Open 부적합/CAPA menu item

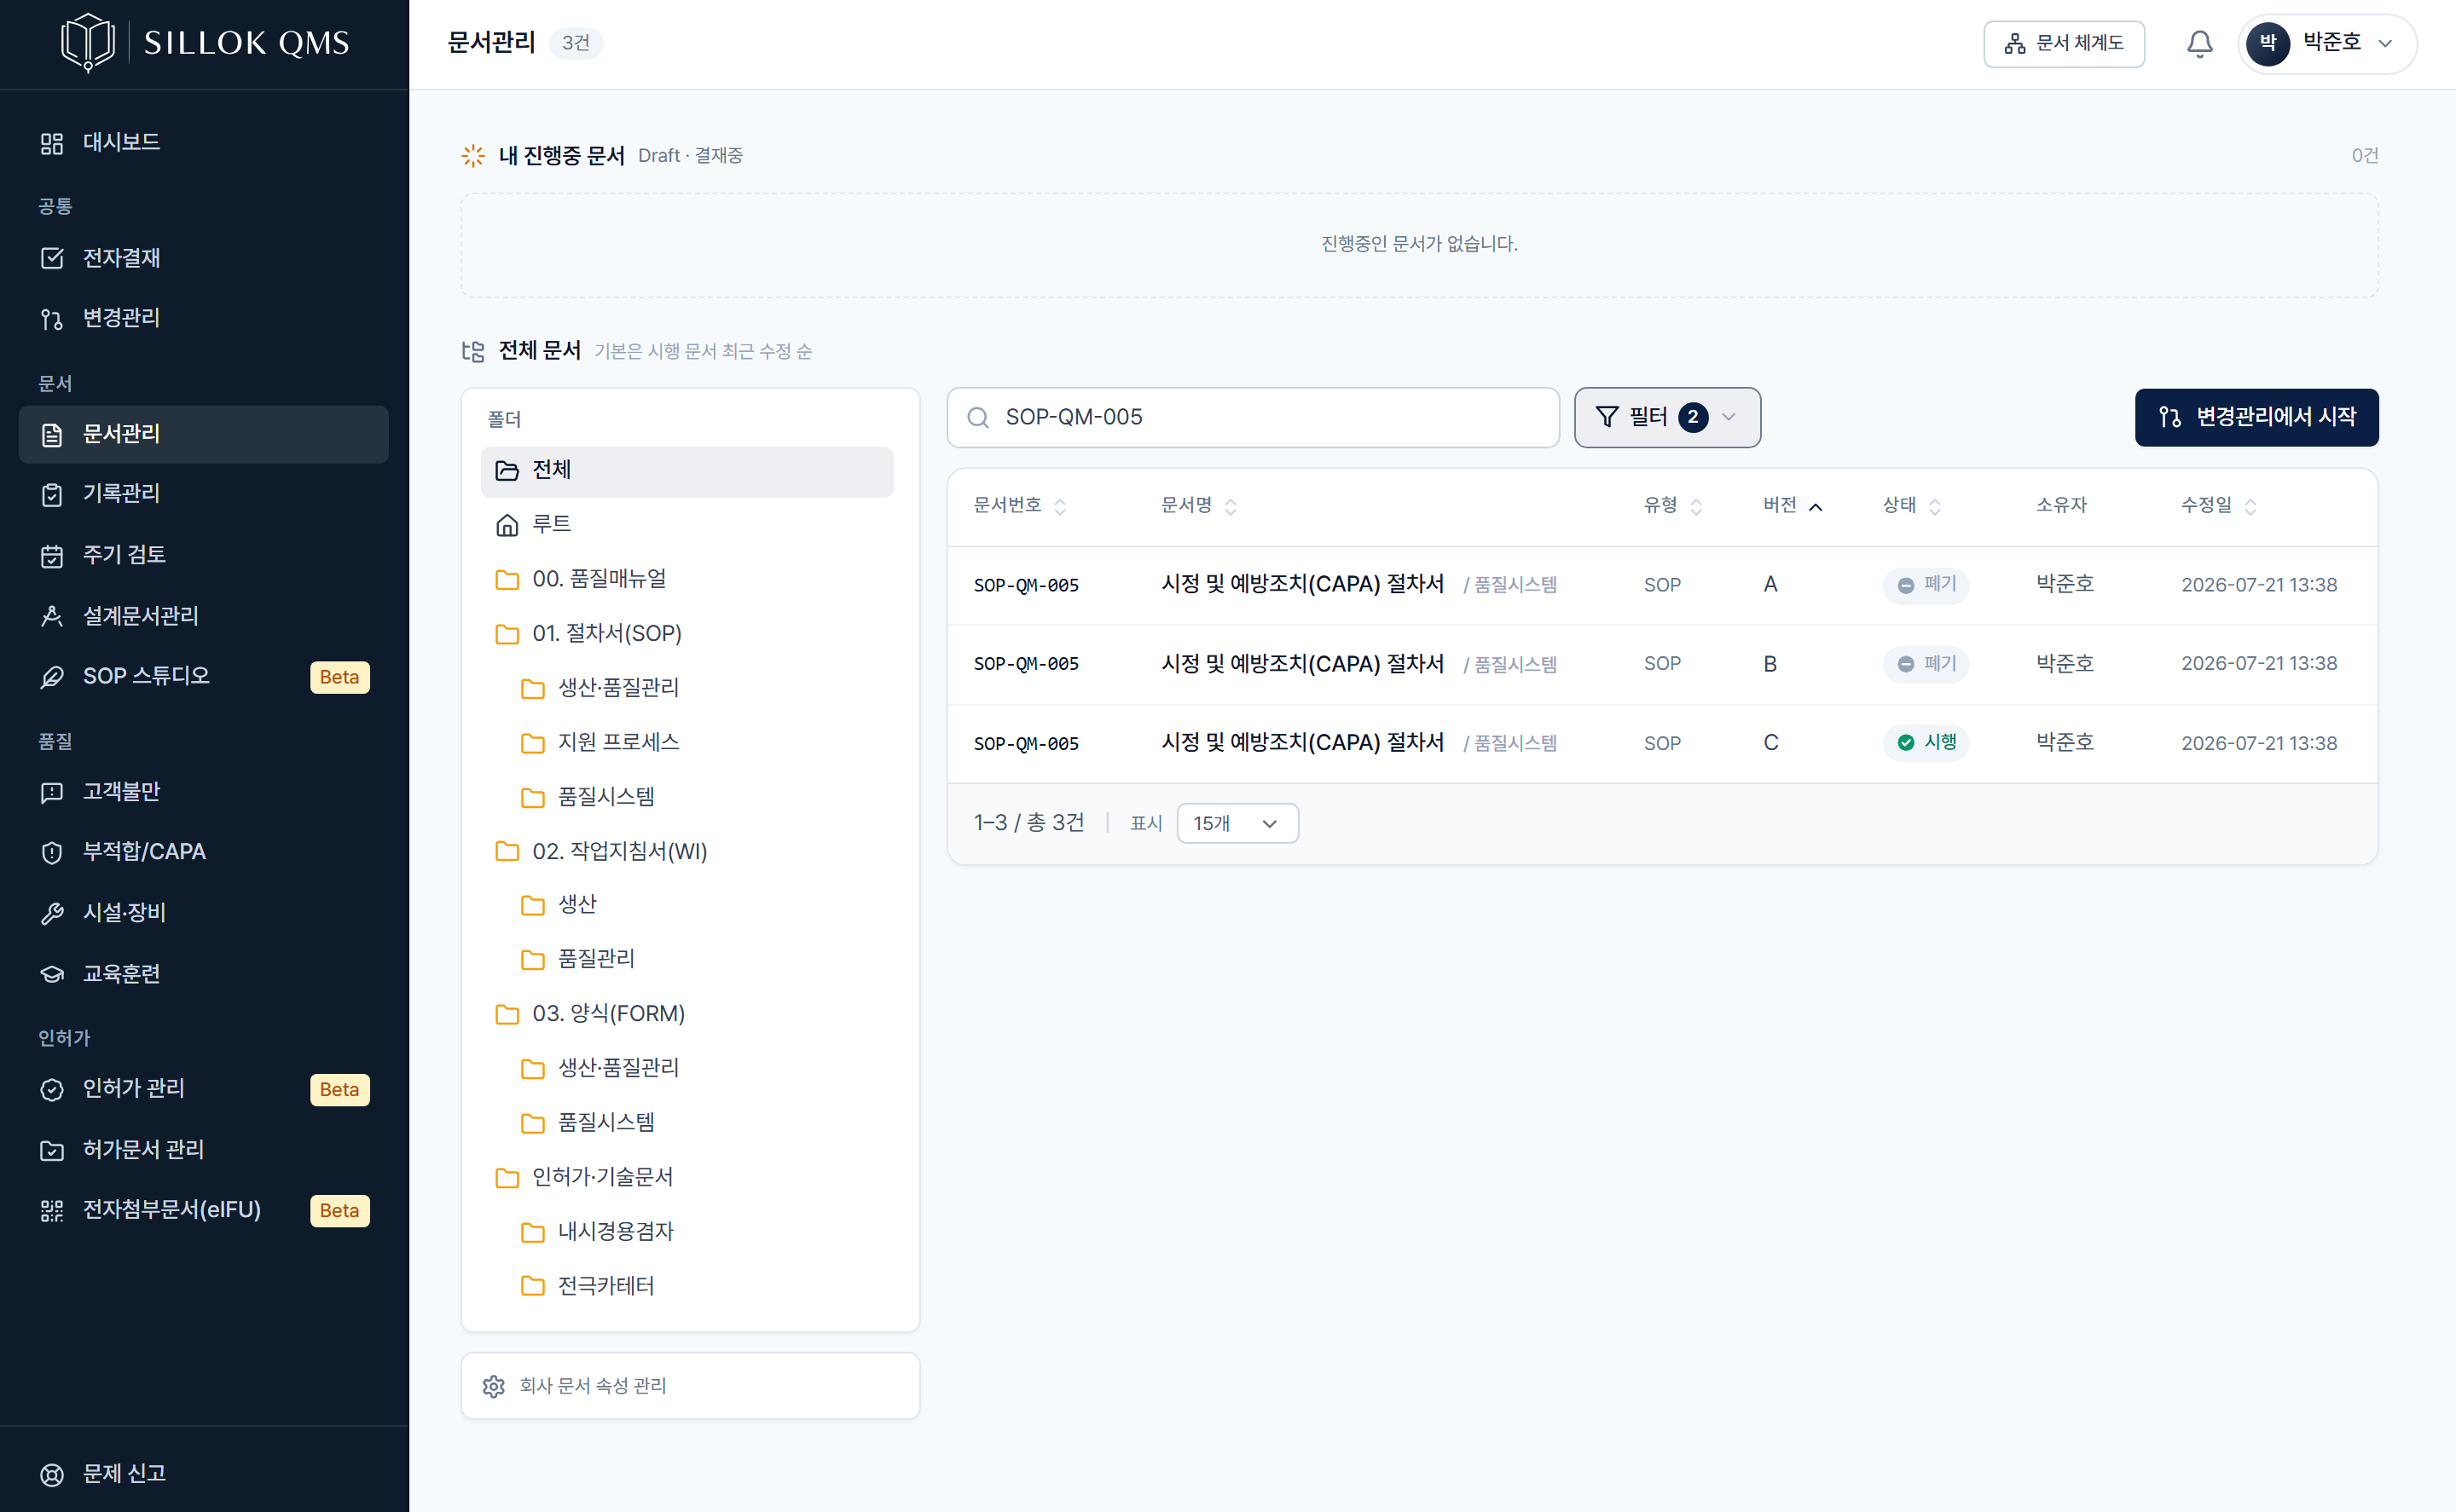point(203,853)
